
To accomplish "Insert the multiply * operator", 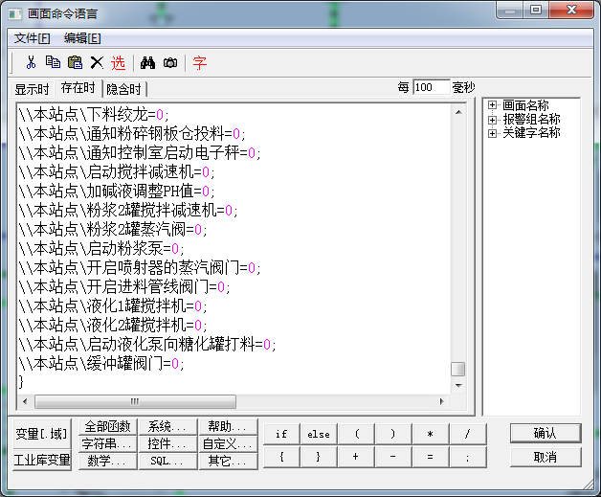I will click(431, 434).
